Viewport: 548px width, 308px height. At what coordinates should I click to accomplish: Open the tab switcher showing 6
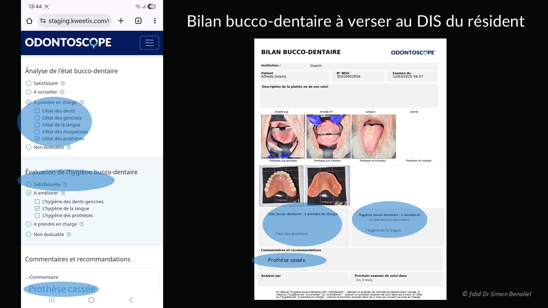138,21
